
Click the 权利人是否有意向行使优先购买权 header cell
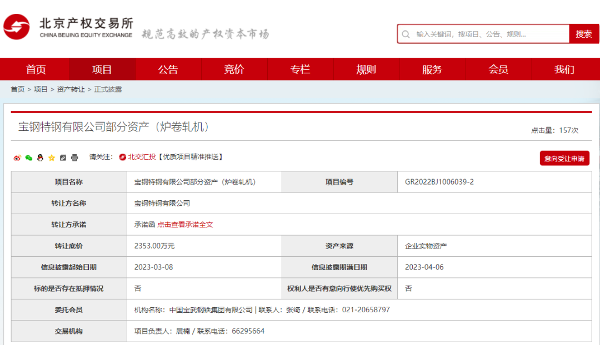(x=339, y=288)
